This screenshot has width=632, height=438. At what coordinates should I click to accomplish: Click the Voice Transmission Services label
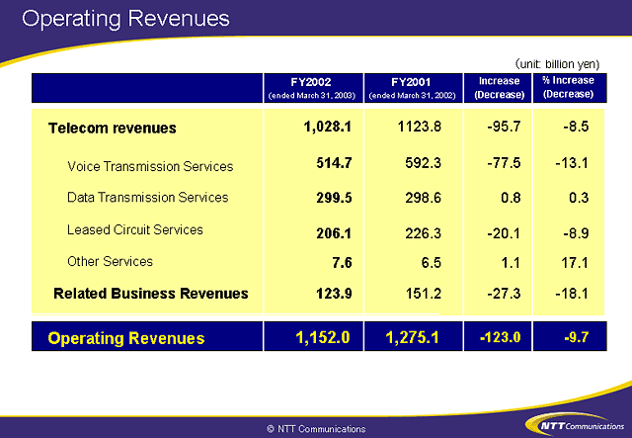150,166
